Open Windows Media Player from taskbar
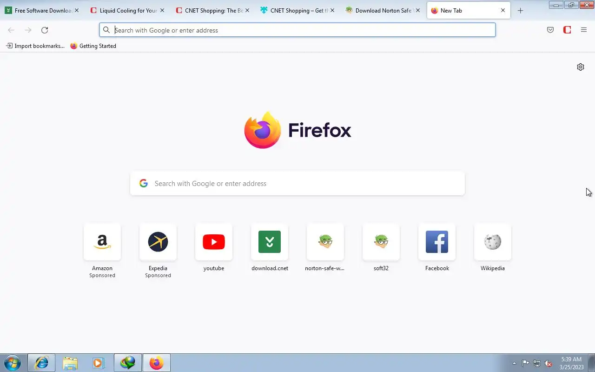Screen dimensions: 595x372 (x=98, y=363)
